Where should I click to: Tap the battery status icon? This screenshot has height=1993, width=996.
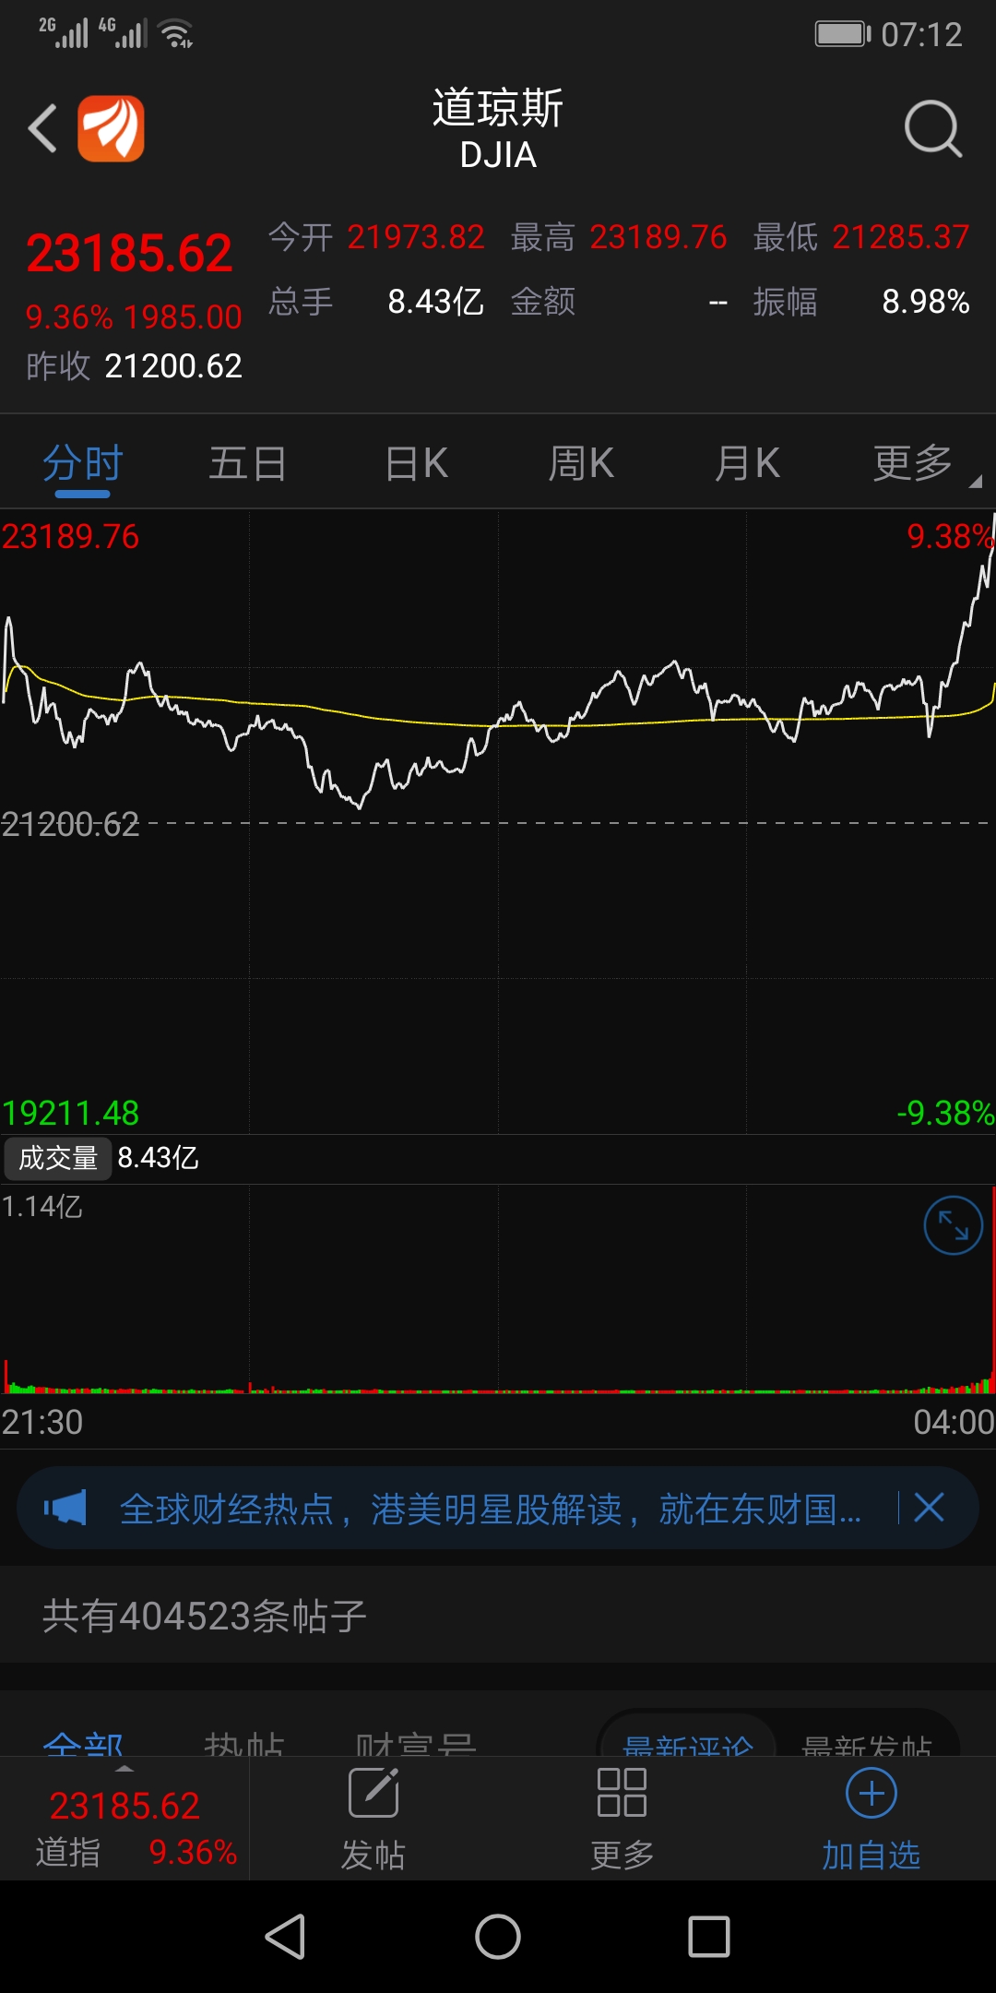[843, 34]
